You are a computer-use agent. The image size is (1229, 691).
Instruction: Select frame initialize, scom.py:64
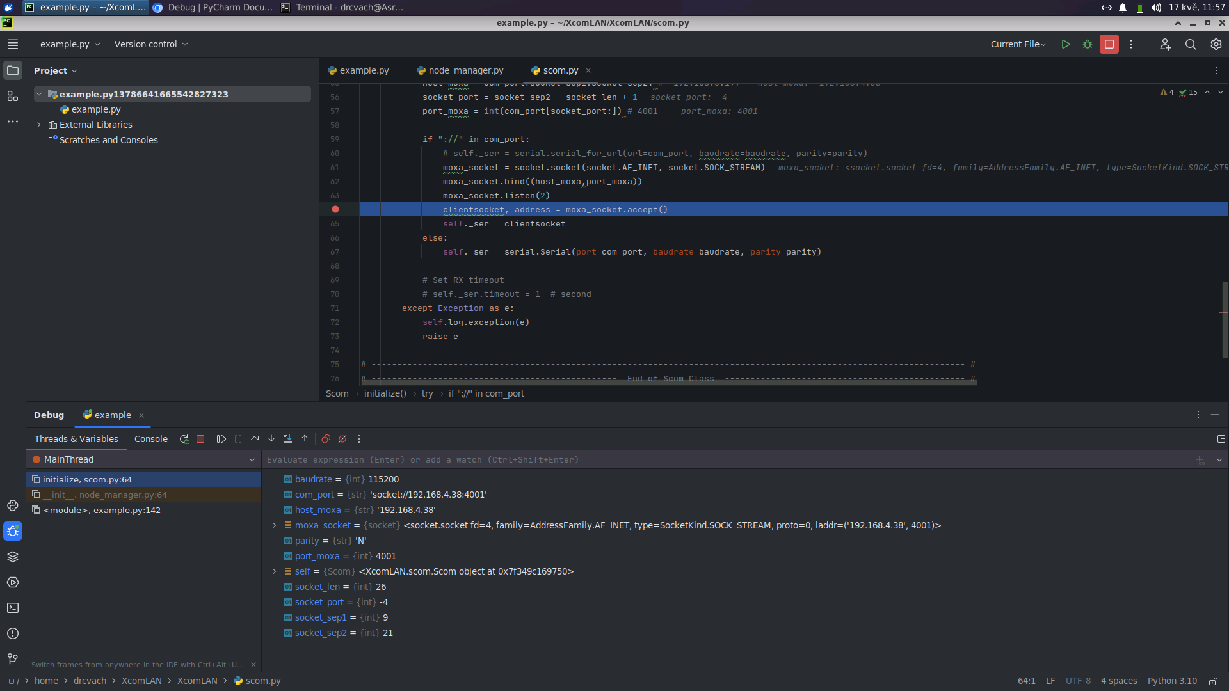pos(144,479)
